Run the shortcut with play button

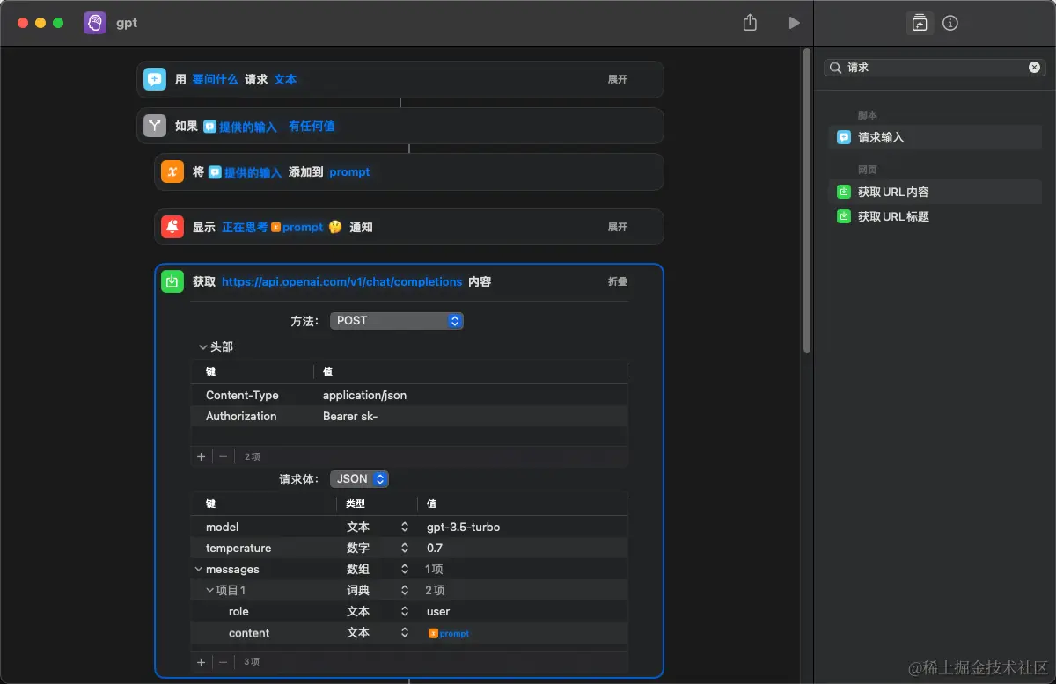click(795, 23)
